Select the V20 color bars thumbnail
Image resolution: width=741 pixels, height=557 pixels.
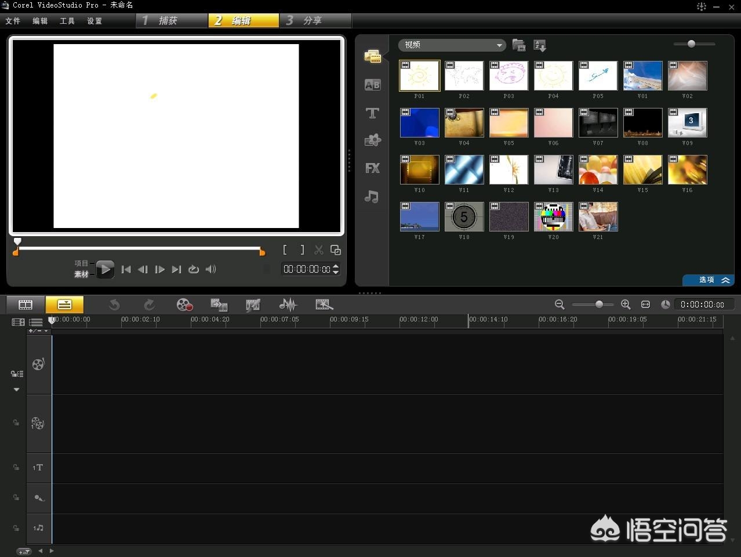(553, 217)
